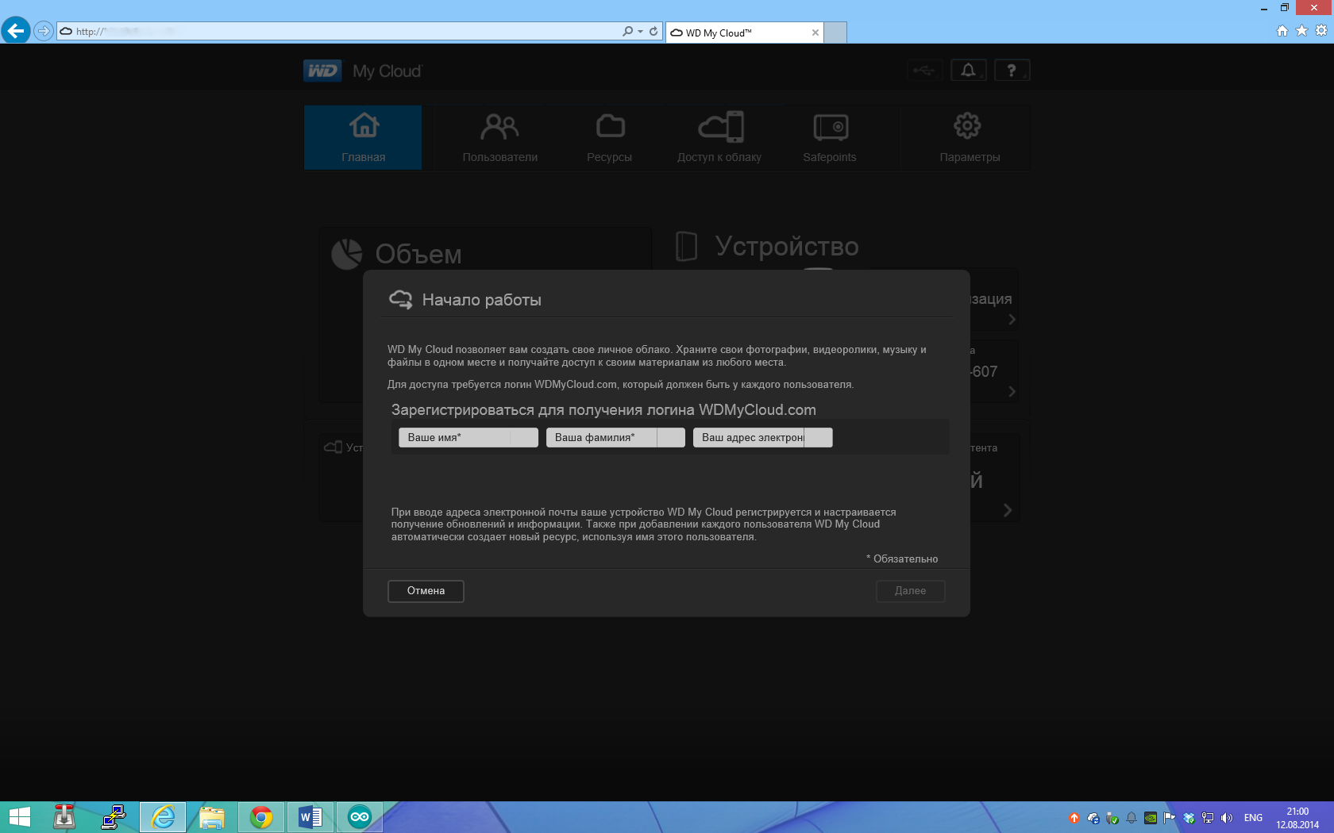Click the WD logo

pos(322,71)
